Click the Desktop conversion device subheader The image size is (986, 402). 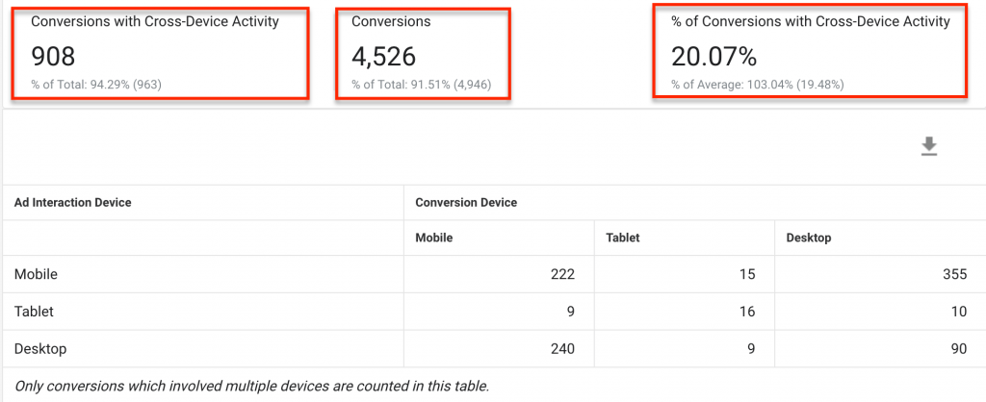pyautogui.click(x=809, y=238)
